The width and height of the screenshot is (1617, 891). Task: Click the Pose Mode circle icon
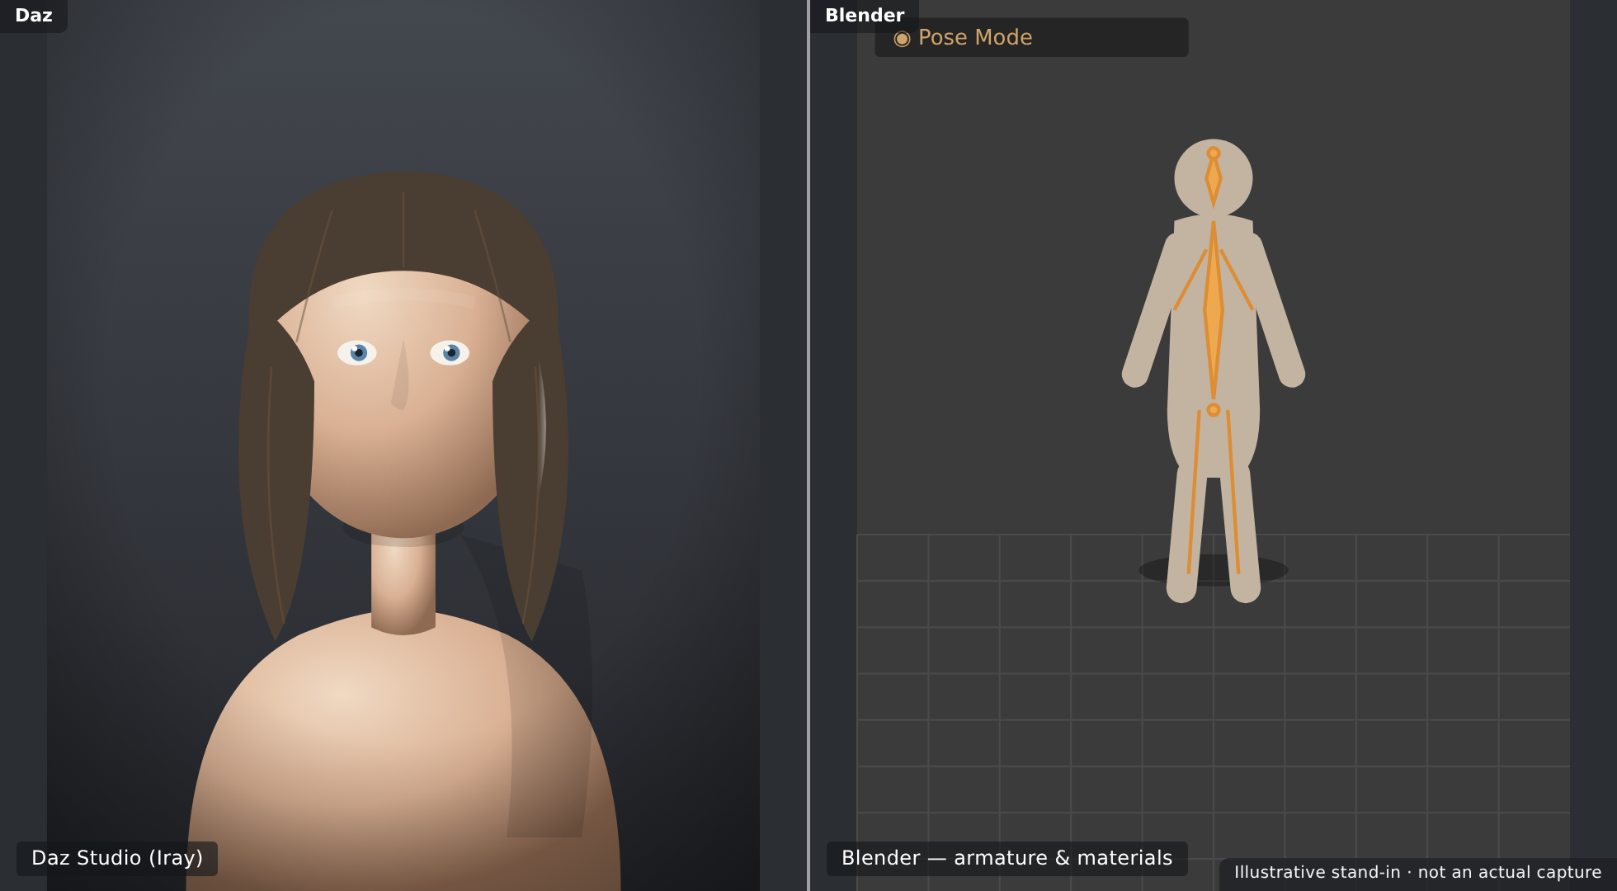tap(902, 38)
